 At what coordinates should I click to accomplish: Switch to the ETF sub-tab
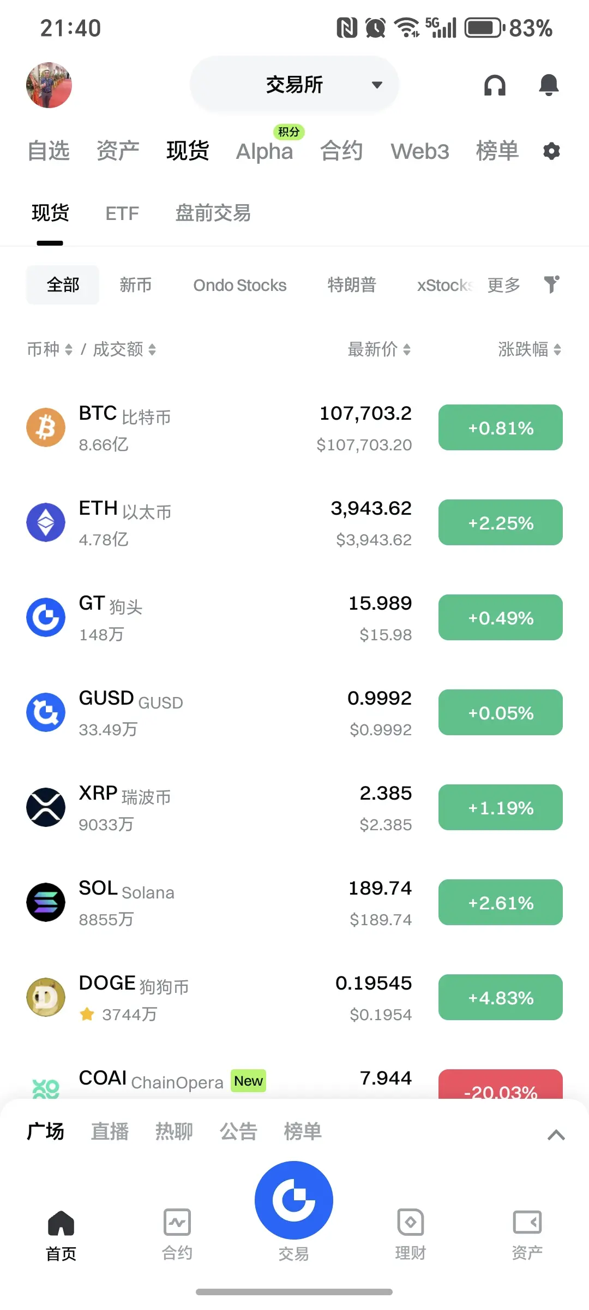[x=122, y=213]
